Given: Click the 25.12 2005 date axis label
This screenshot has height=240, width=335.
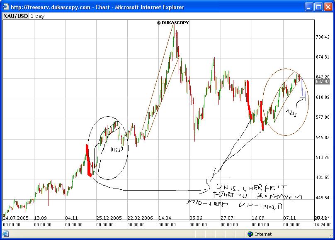Looking at the screenshot, I should coord(109,218).
